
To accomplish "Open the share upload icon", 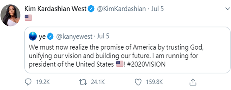I will pos(193,82).
